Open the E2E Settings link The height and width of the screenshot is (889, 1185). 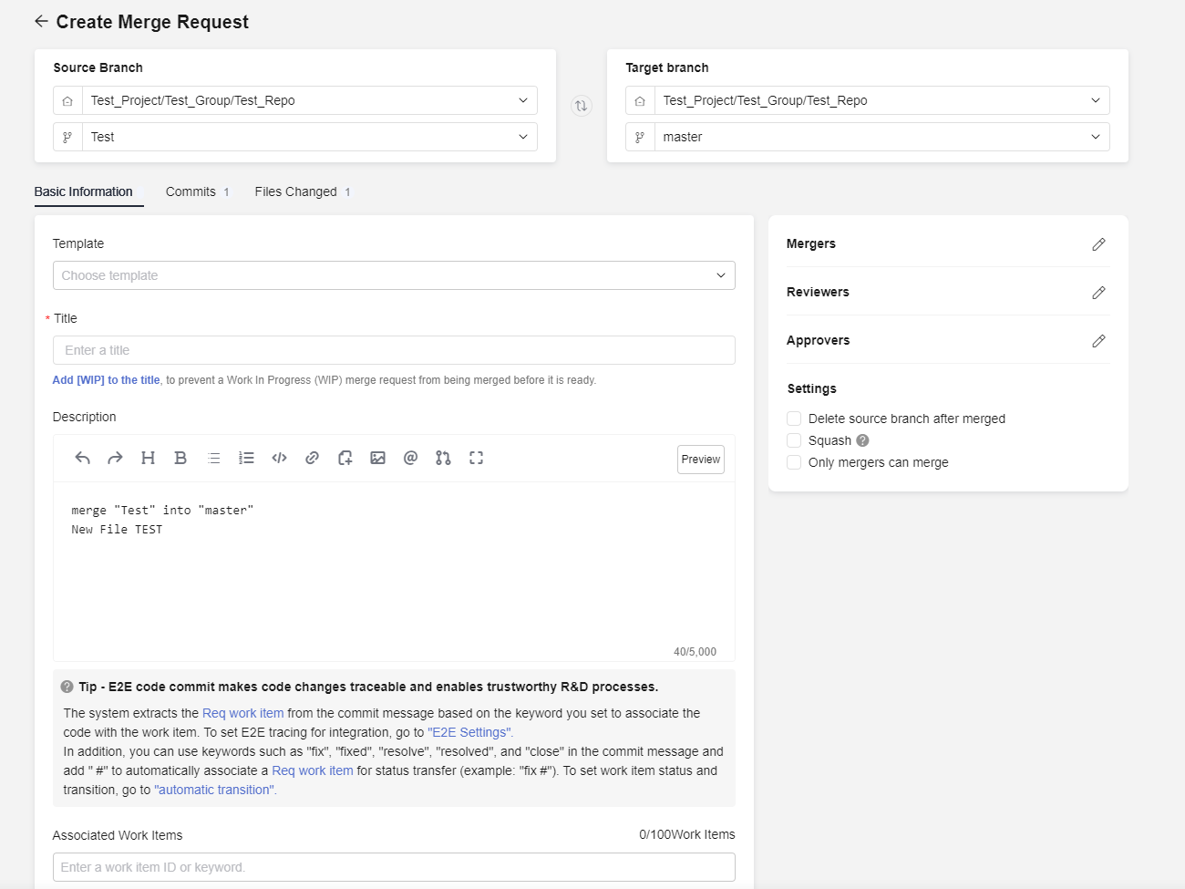click(x=469, y=732)
